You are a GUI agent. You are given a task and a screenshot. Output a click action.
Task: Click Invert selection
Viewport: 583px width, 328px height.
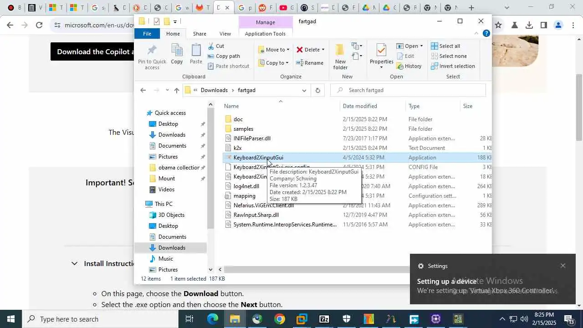(453, 66)
